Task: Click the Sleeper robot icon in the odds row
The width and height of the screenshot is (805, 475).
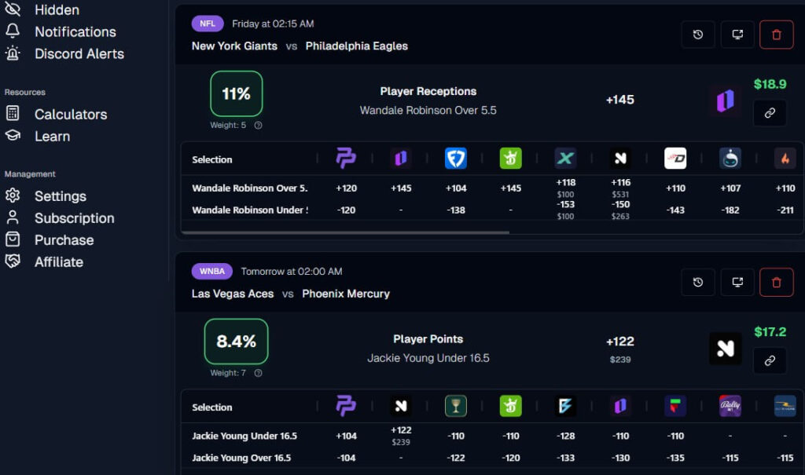Action: click(730, 158)
